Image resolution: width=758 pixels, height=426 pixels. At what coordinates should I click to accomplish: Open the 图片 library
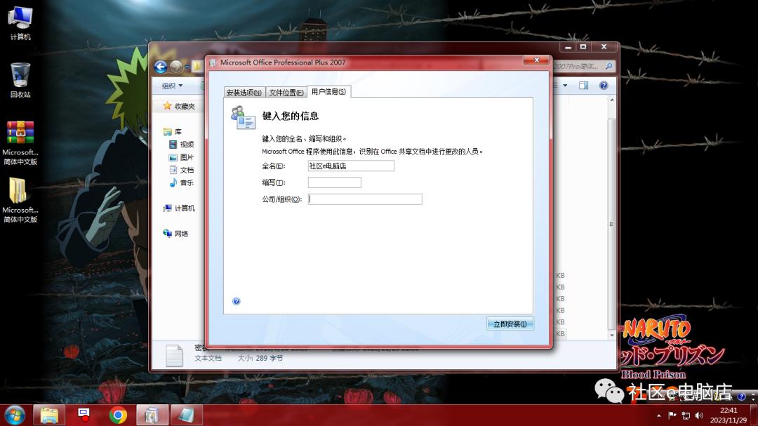point(181,157)
